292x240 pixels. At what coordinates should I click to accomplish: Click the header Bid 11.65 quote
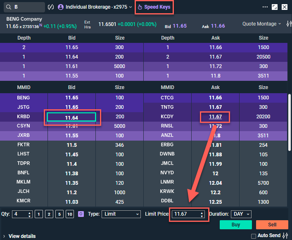pos(176,26)
